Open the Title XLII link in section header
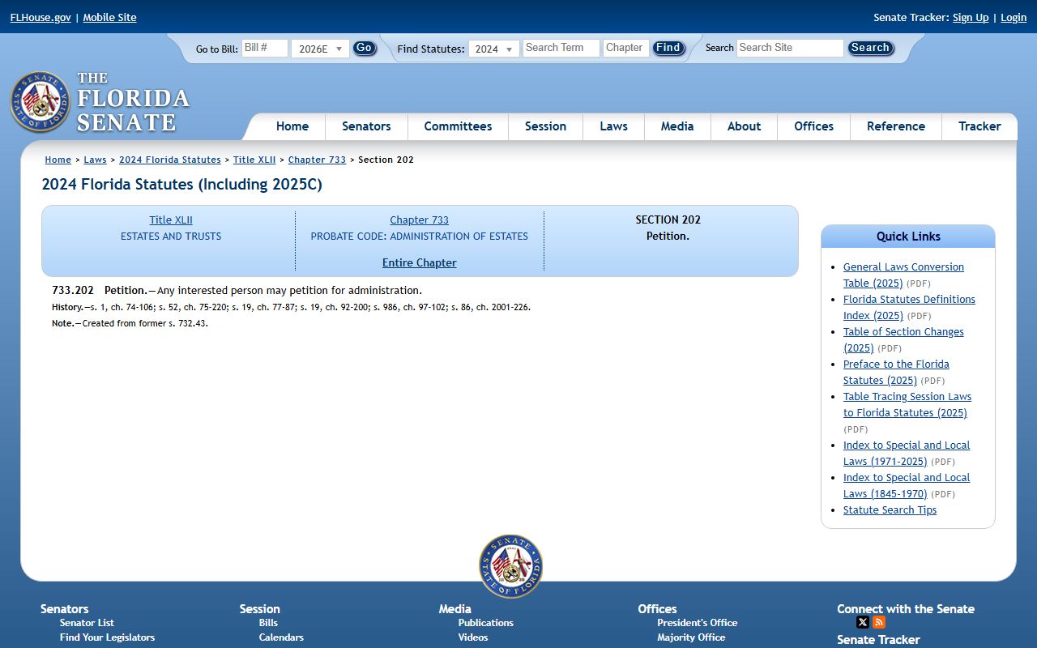 pyautogui.click(x=171, y=220)
